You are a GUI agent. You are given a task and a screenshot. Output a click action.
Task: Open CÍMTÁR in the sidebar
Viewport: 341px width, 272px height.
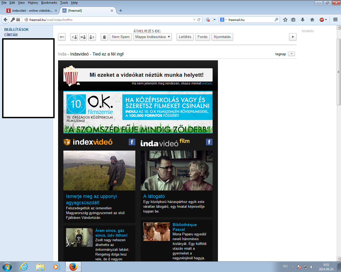(x=11, y=35)
